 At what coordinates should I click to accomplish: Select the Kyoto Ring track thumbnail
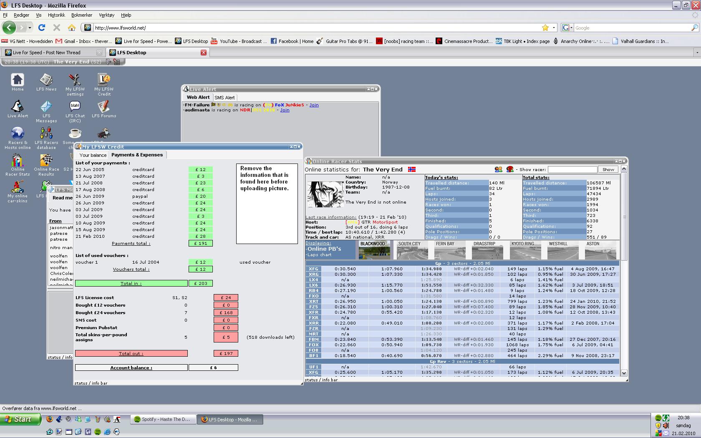pos(525,250)
